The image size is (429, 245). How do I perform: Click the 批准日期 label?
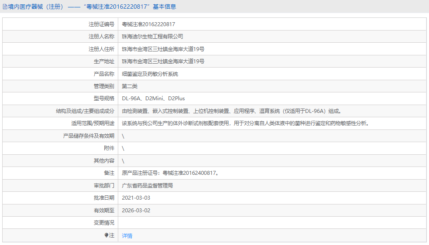104,198
